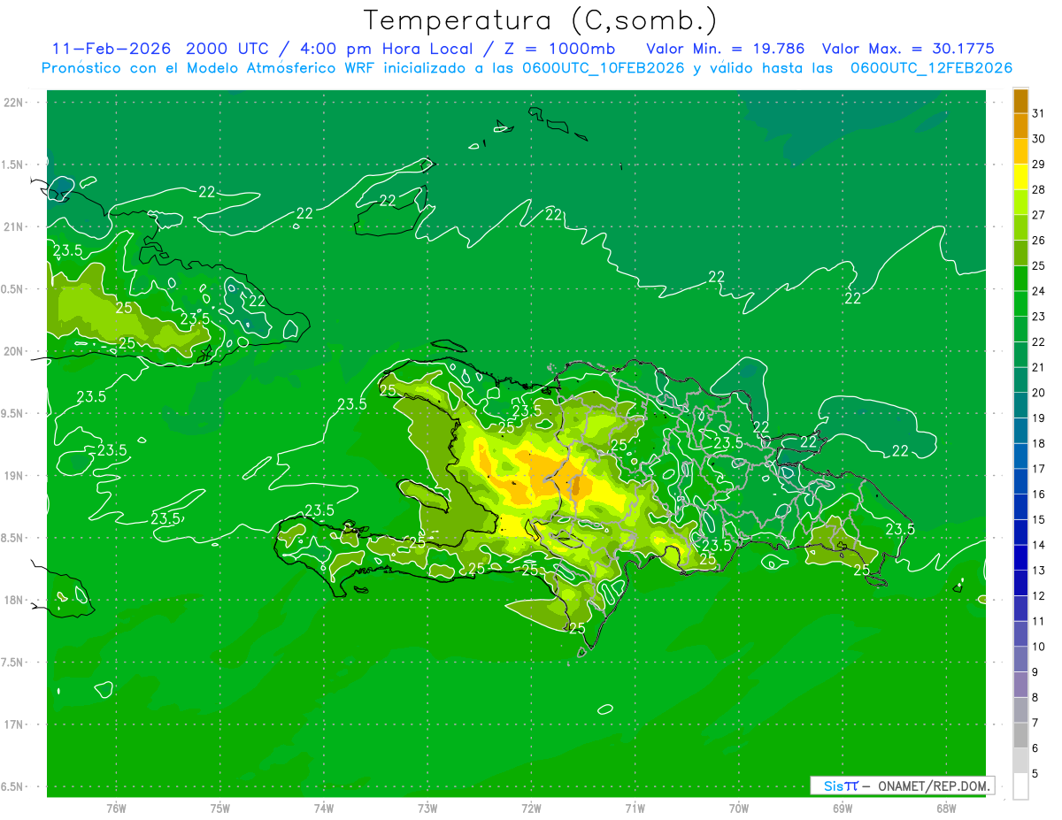Click the 19N latitude axis label
This screenshot has height=820, width=1062.
14,475
